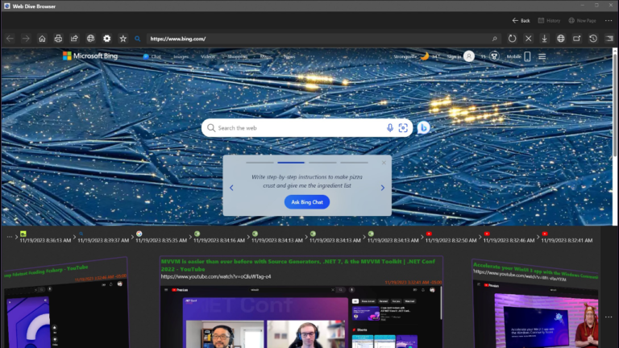Click the magnifier at right end of address bar
Viewport: 619px width, 348px height.
coord(494,39)
